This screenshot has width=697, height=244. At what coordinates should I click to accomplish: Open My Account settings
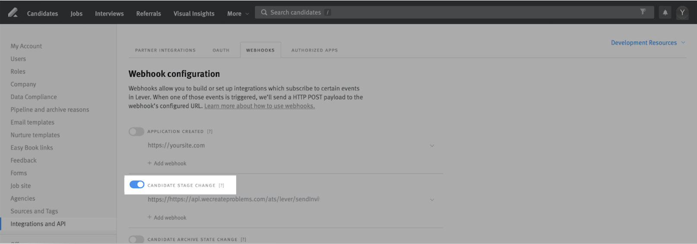click(26, 46)
